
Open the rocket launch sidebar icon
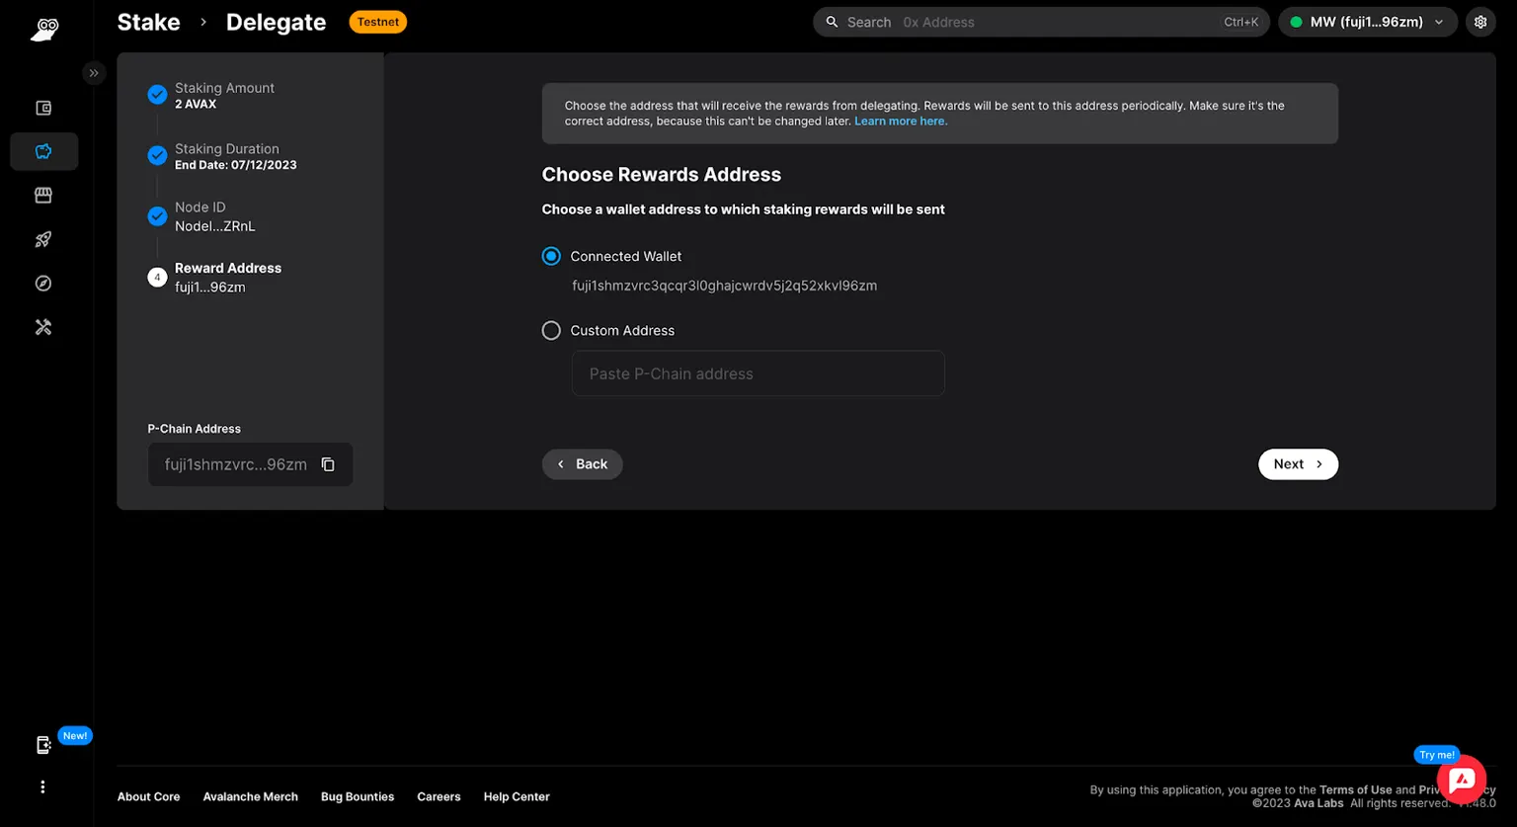pos(43,239)
